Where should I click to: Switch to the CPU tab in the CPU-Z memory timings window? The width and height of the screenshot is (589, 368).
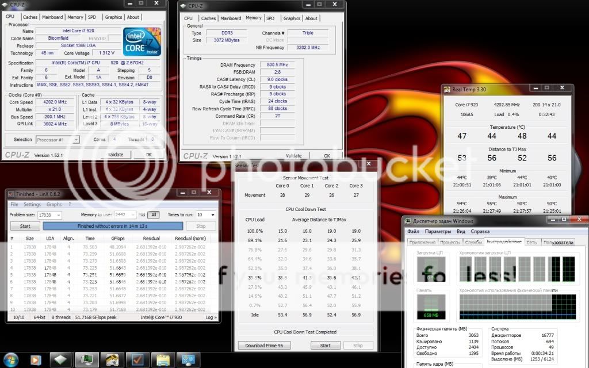[188, 18]
